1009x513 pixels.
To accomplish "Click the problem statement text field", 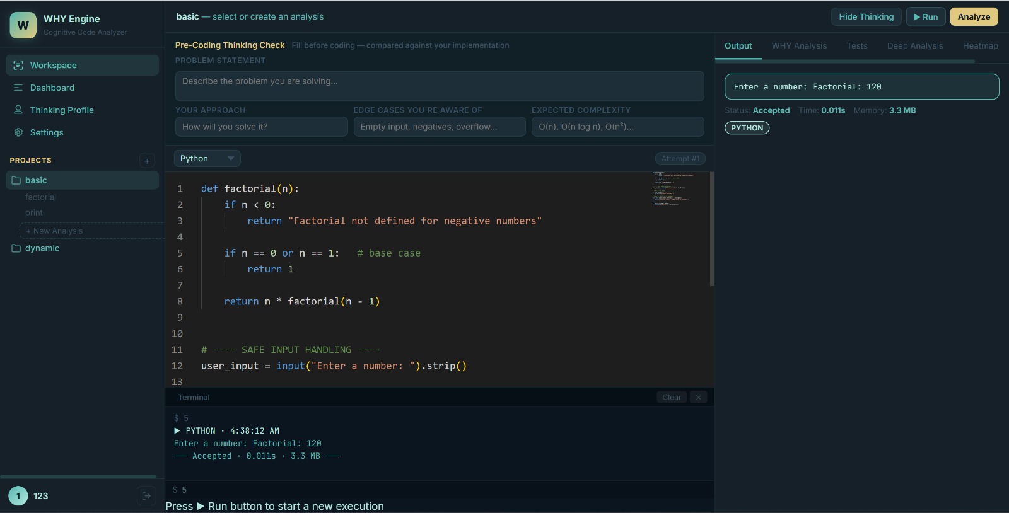I will (440, 86).
